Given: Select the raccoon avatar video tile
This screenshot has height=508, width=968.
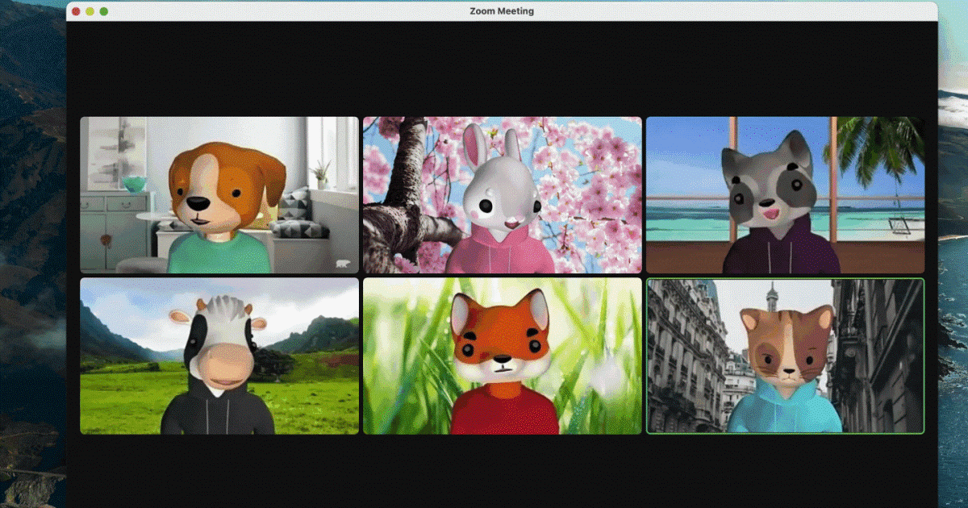Looking at the screenshot, I should [x=785, y=195].
